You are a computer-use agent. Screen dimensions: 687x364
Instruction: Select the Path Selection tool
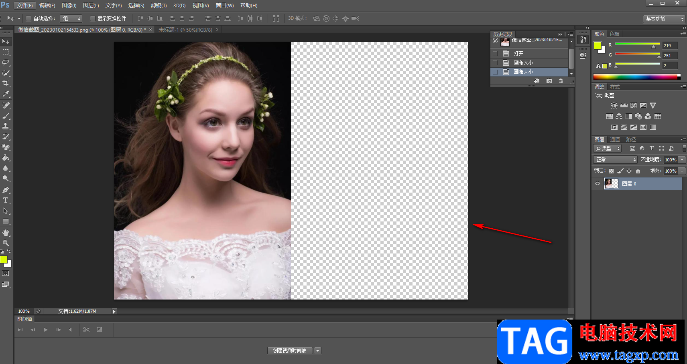coord(6,211)
